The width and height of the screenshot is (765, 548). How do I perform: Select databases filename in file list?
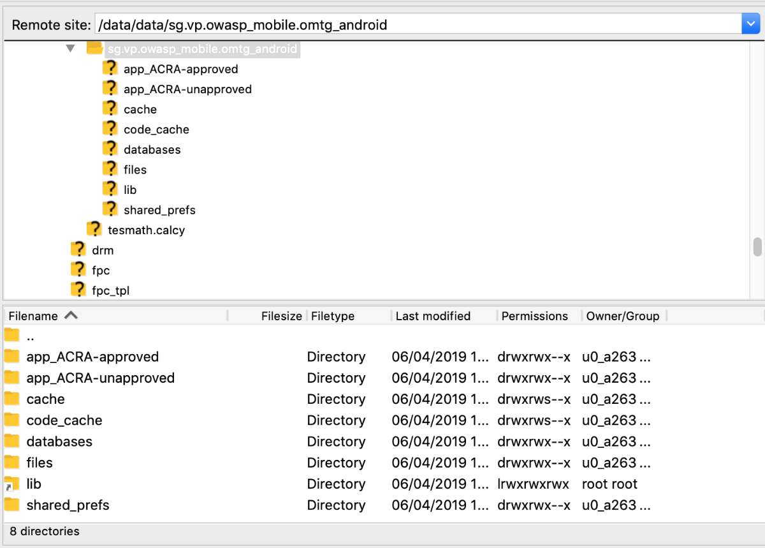point(59,441)
